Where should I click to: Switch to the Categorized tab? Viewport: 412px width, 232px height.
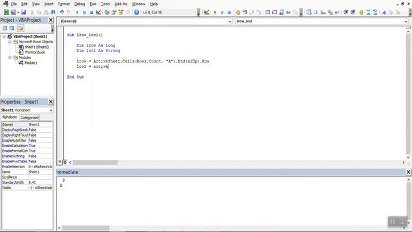(30, 117)
